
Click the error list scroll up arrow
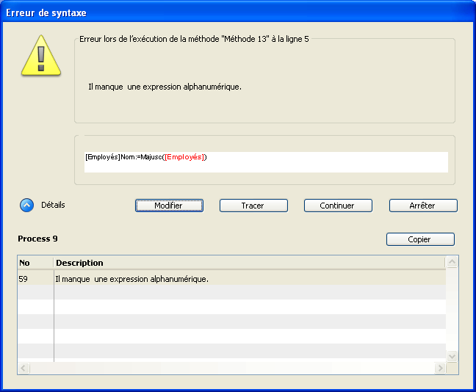(452, 262)
